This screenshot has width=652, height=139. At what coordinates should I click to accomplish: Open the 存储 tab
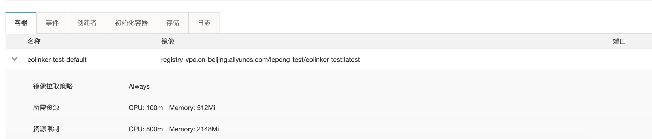(x=173, y=23)
